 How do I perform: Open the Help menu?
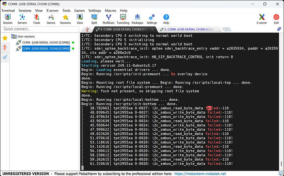[123, 11]
